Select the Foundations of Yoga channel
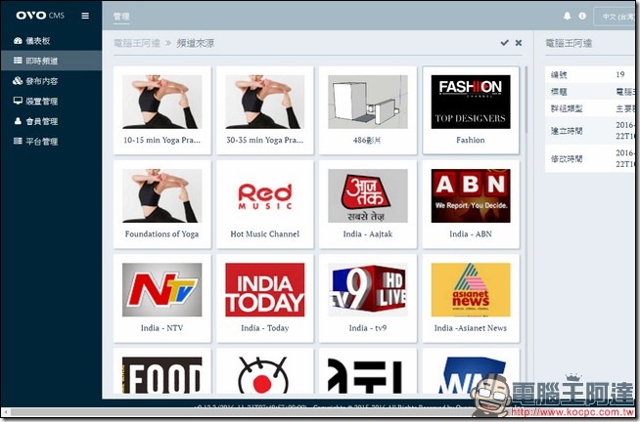This screenshot has height=422, width=640. coord(162,204)
